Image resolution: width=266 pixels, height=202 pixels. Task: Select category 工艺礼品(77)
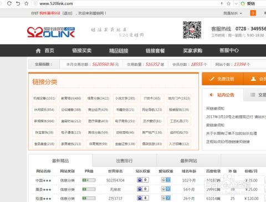(x=179, y=121)
